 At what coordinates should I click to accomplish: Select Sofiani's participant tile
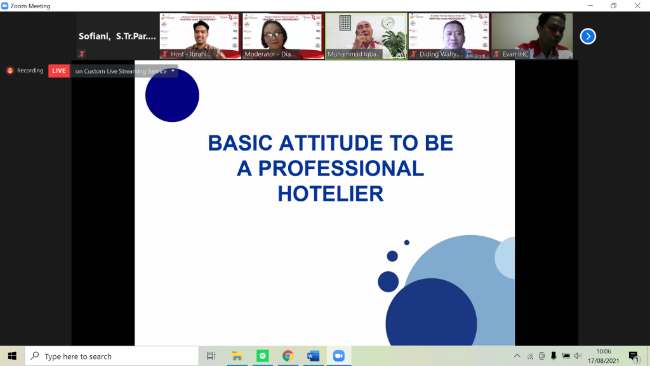pyautogui.click(x=117, y=36)
